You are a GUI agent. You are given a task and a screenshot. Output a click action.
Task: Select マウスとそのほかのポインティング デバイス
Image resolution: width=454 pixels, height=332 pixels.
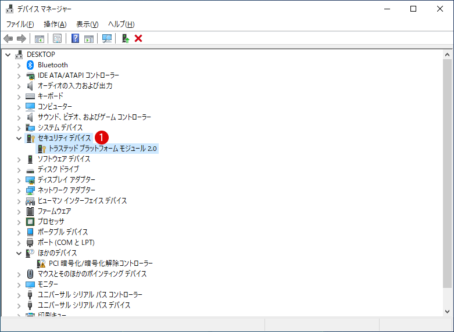[92, 274]
